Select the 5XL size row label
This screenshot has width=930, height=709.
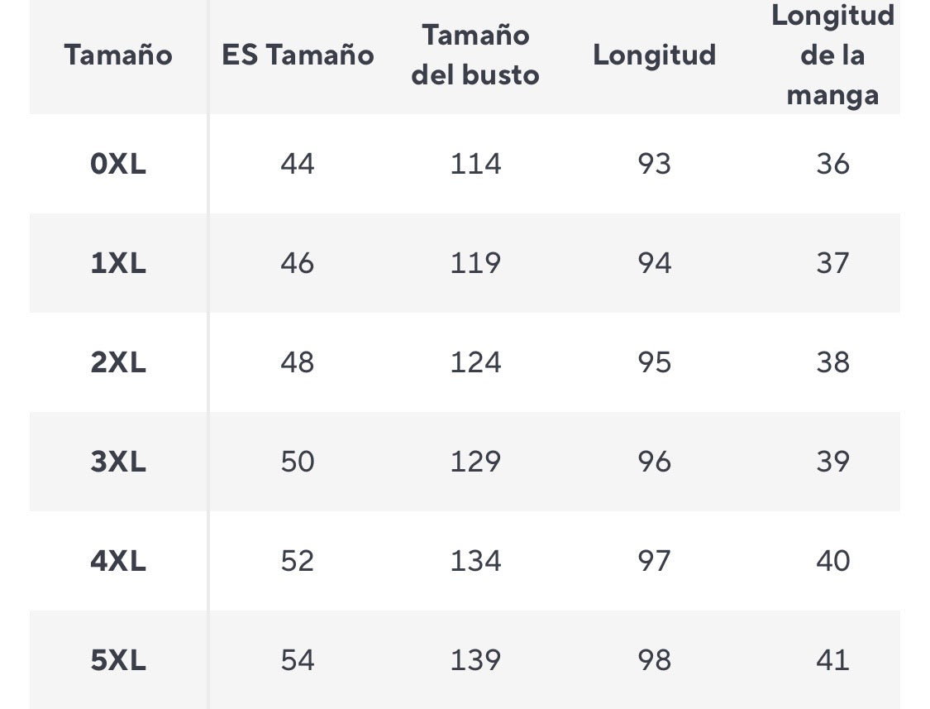coord(118,660)
